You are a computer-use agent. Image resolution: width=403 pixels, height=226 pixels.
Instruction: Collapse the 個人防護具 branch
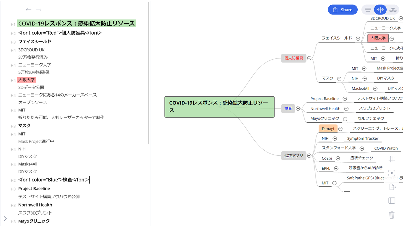[309, 58]
